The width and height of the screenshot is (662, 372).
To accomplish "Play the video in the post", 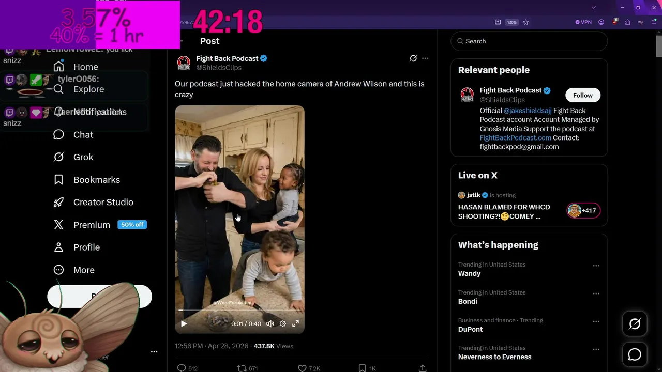I will coord(184,323).
